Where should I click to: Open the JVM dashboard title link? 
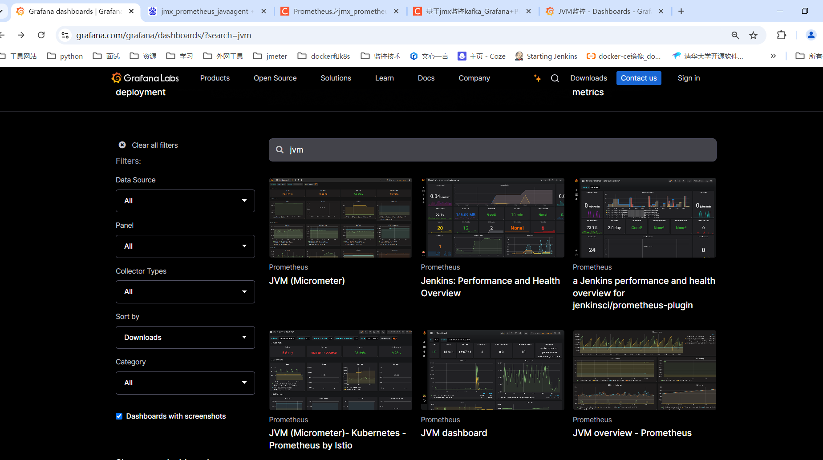click(x=454, y=433)
